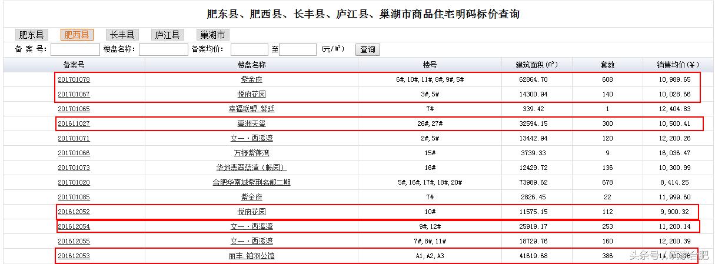
Task: Open record number 201612054 link
Action: point(74,226)
